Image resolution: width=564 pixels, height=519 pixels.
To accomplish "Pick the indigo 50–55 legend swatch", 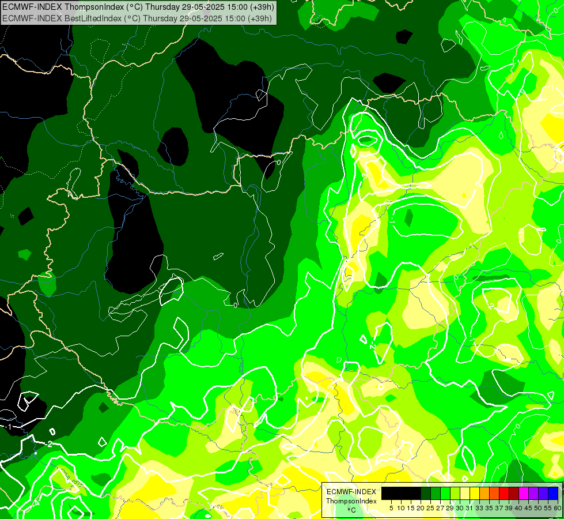I will 543,493.
